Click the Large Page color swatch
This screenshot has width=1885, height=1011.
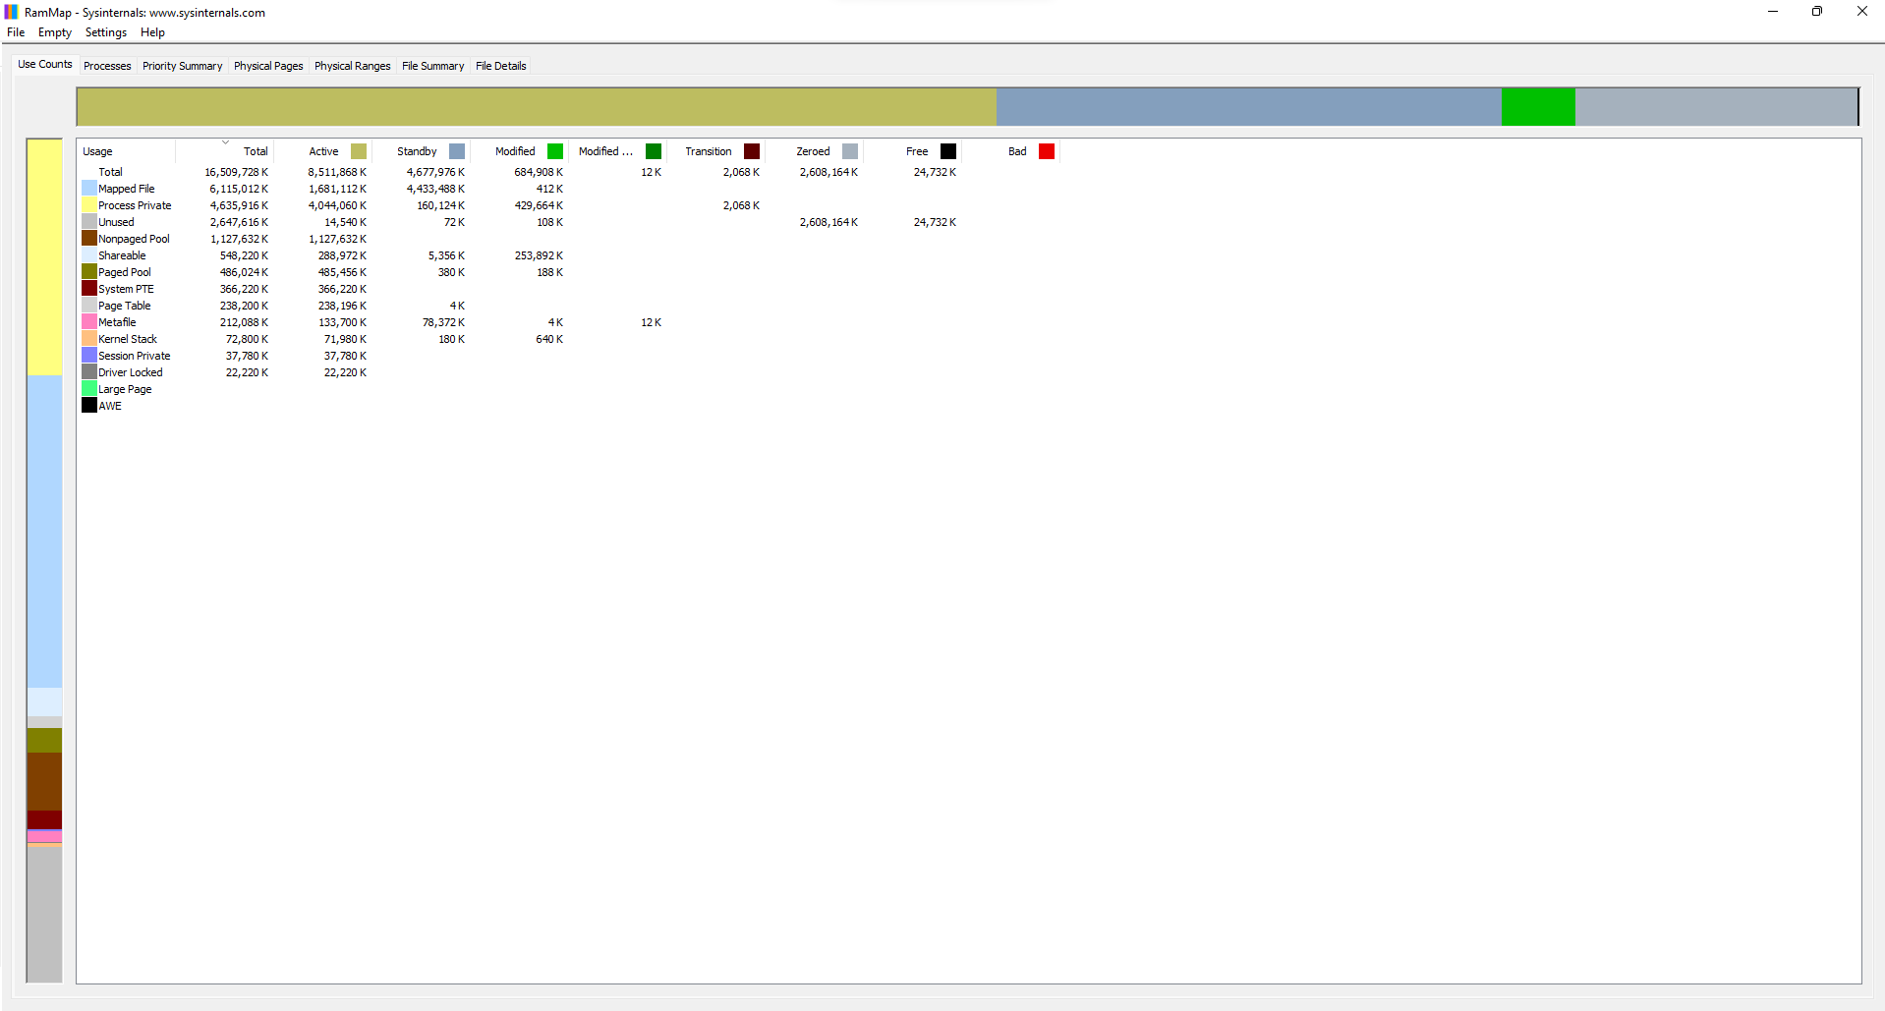[x=89, y=388]
